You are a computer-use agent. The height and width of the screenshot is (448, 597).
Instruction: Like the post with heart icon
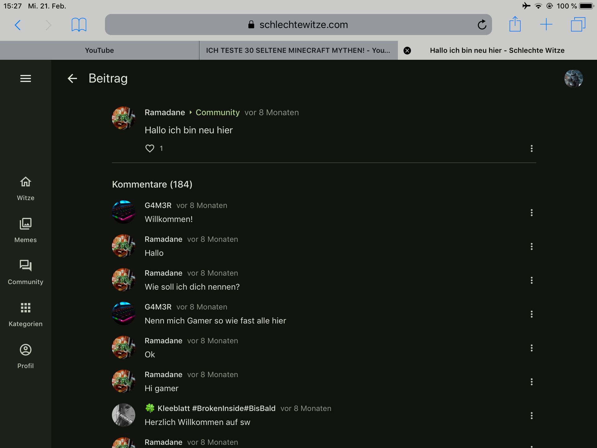(x=150, y=148)
